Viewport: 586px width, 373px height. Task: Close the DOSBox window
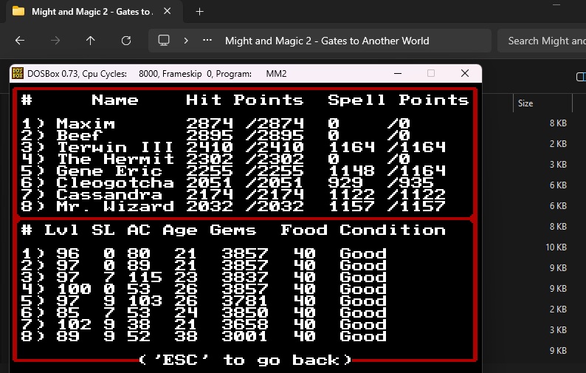click(465, 73)
